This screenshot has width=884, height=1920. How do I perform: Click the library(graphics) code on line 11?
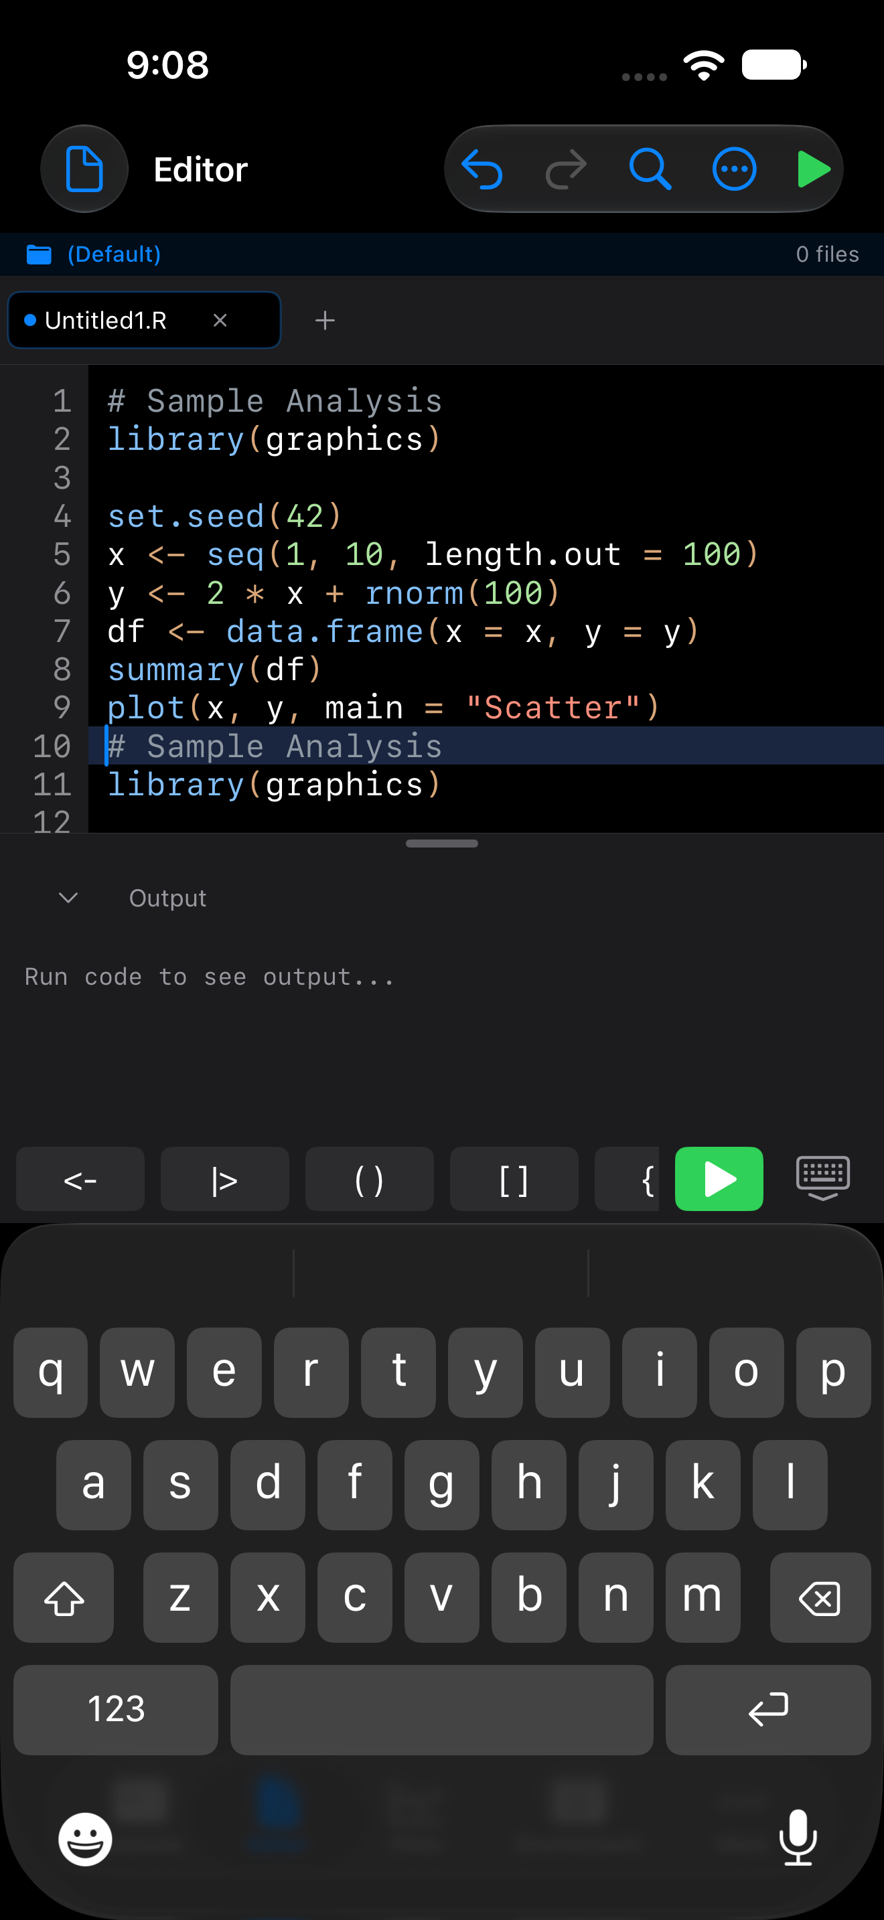coord(275,785)
